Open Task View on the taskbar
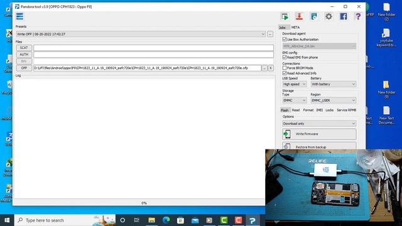Screen dimensions: 402x226 pyautogui.click(x=137, y=220)
